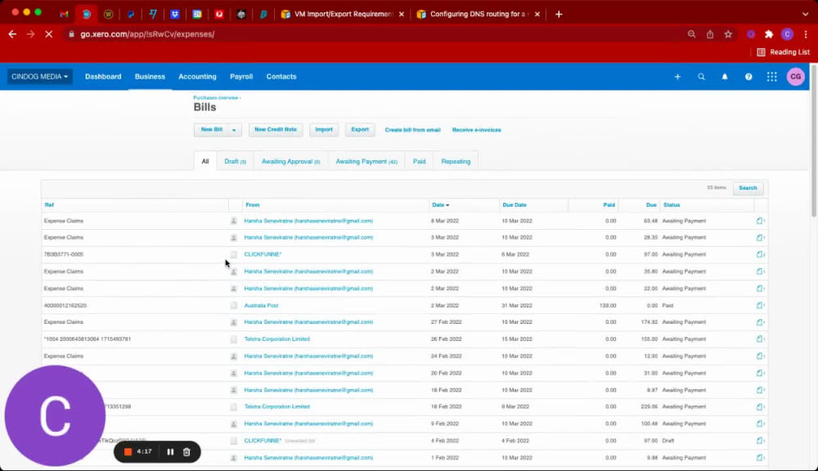Open the Dashboard menu
Screen dimensions: 818x471
(x=103, y=77)
